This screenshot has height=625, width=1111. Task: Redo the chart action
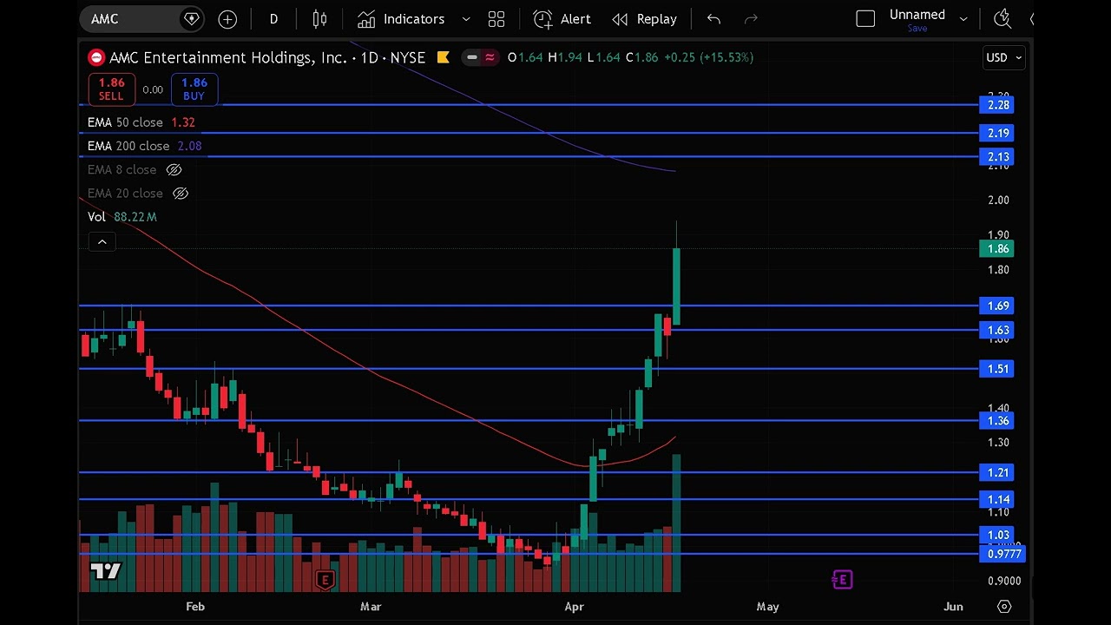click(x=752, y=18)
